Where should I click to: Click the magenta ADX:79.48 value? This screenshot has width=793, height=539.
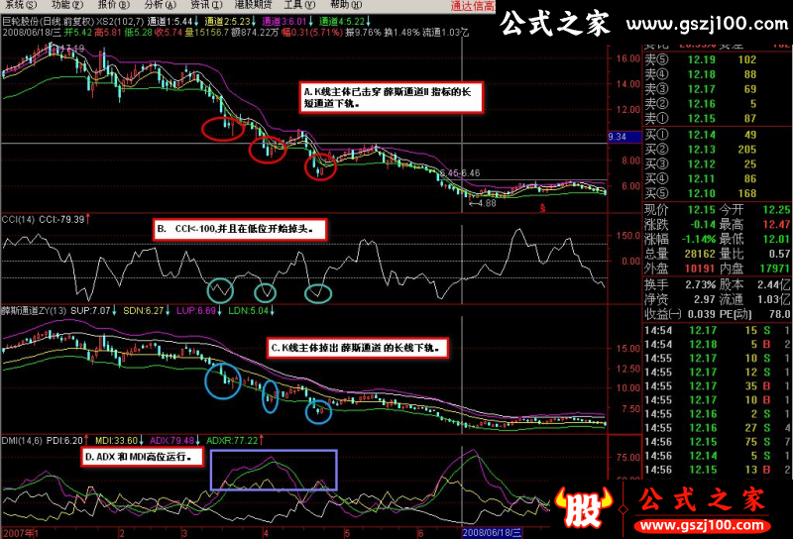171,440
